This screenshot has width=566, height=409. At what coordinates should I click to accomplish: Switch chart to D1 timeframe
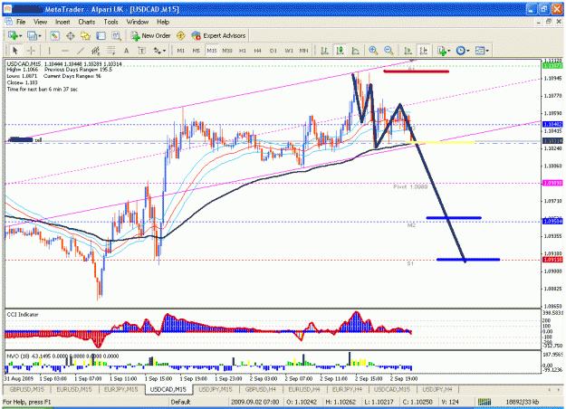(x=273, y=51)
